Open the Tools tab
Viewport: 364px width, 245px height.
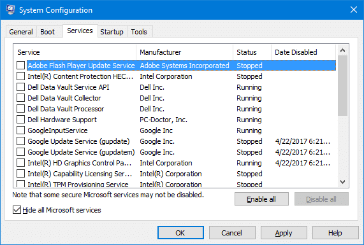coord(139,32)
